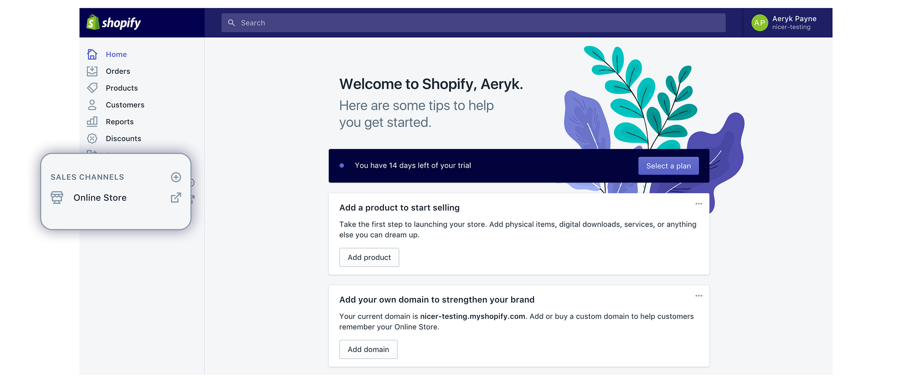912x383 pixels.
Task: Add a sales channel with plus icon
Action: [176, 177]
